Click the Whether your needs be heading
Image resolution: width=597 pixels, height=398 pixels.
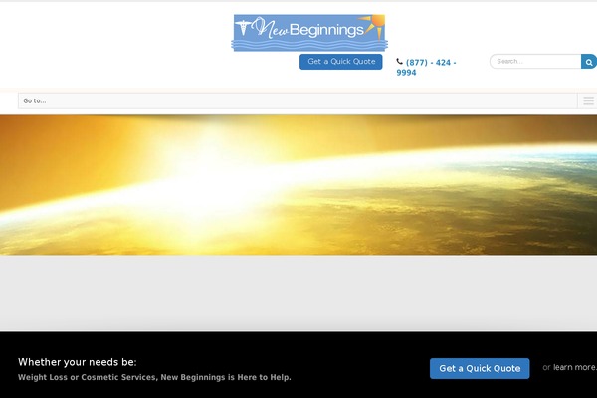[78, 362]
